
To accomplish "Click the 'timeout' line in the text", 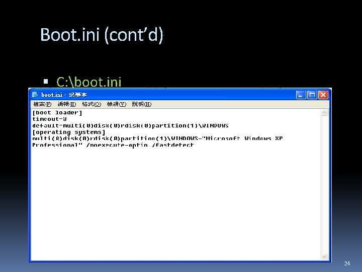I will tap(49, 119).
